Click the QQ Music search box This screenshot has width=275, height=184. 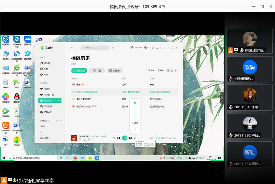[95, 48]
